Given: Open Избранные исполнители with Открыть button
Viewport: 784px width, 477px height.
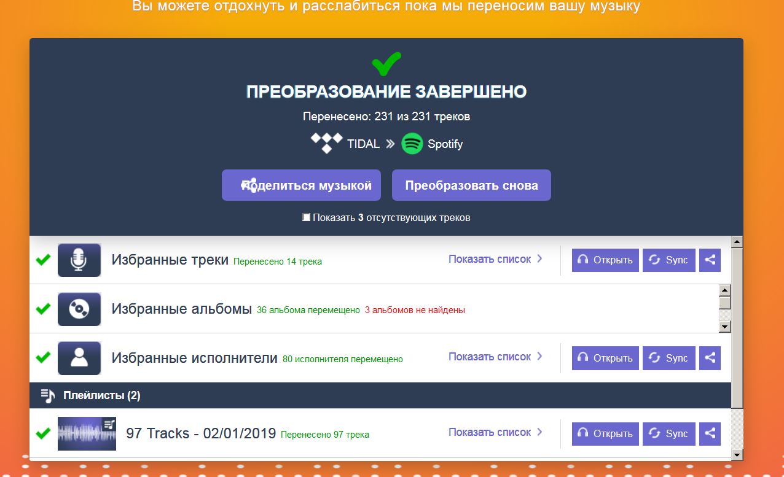Looking at the screenshot, I should point(605,358).
